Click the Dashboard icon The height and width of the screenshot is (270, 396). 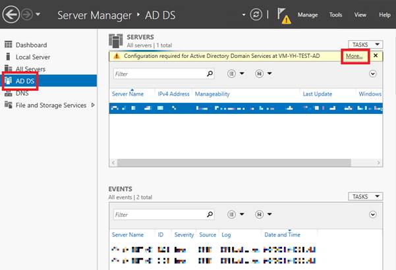(x=8, y=44)
